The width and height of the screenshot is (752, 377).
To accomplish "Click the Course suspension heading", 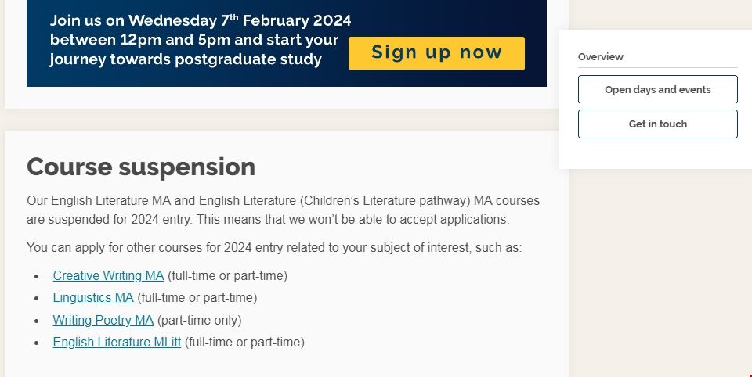I will (x=141, y=167).
